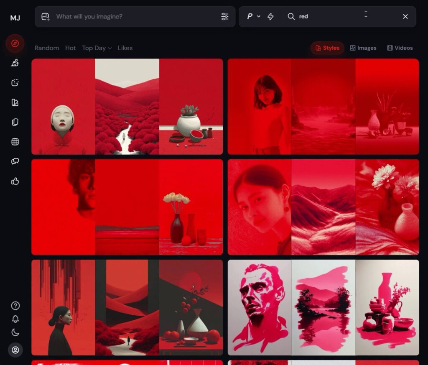This screenshot has width=428, height=365.
Task: Open the help question mark icon
Action: click(x=15, y=306)
